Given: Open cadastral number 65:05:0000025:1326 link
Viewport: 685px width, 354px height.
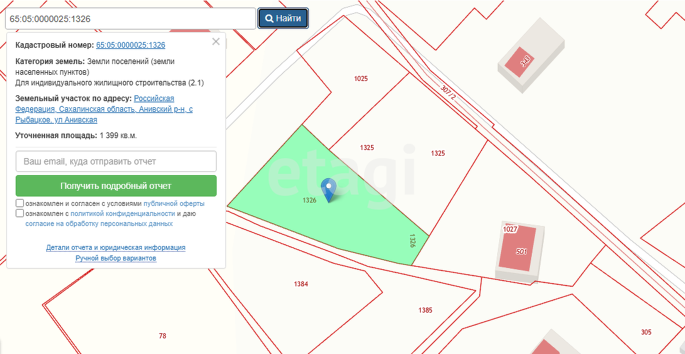Looking at the screenshot, I should (x=131, y=45).
